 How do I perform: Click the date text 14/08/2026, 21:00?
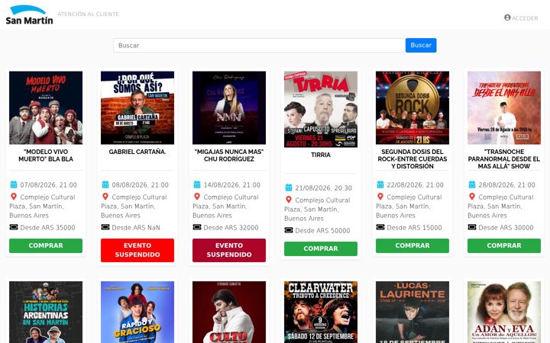(x=232, y=184)
